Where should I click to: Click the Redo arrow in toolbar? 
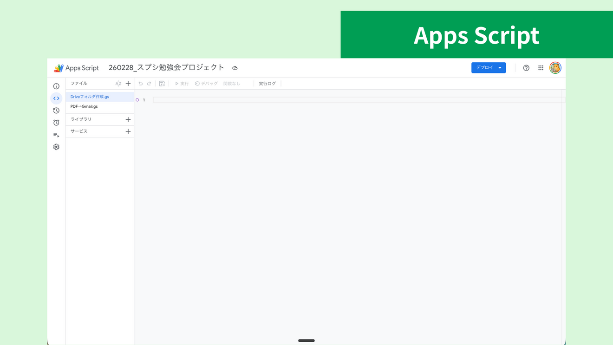149,84
